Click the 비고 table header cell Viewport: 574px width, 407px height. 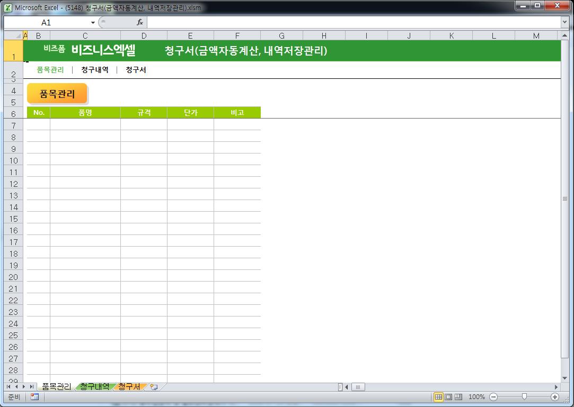click(x=237, y=113)
